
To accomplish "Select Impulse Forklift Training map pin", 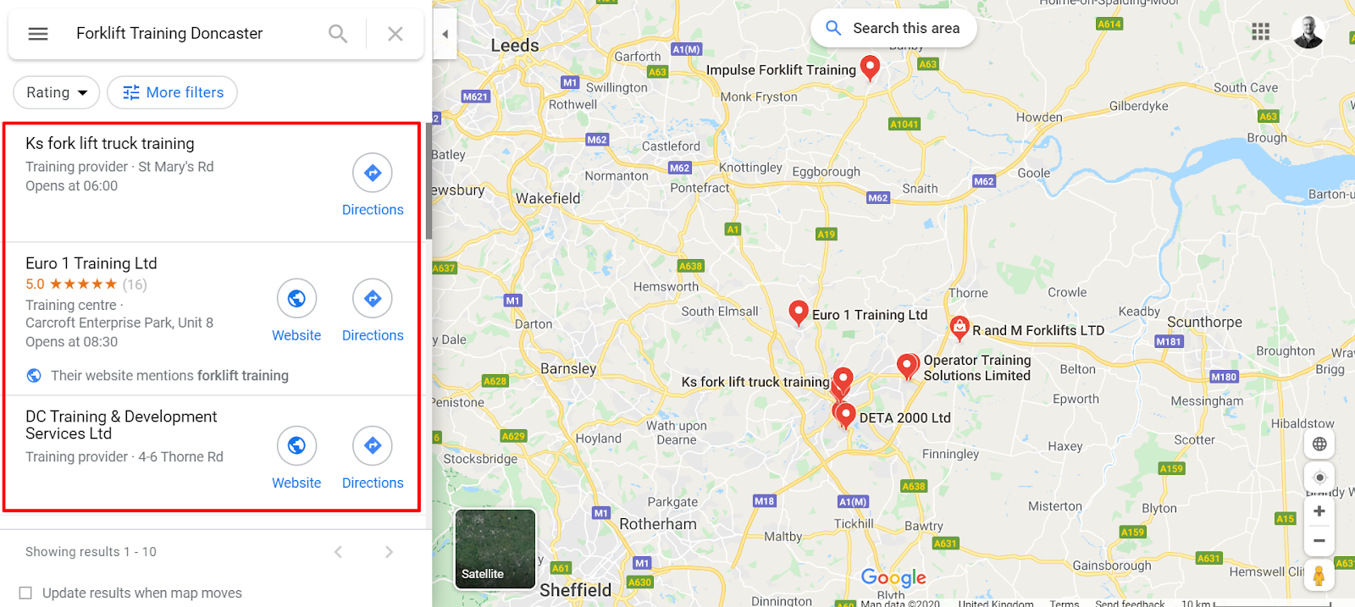I will click(870, 68).
